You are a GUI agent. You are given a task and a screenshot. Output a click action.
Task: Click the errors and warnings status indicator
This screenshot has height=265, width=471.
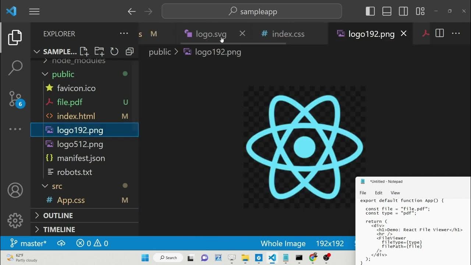pos(92,243)
